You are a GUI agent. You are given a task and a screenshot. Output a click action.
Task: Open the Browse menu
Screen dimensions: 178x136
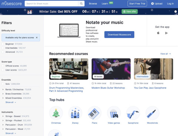(x=93, y=4)
